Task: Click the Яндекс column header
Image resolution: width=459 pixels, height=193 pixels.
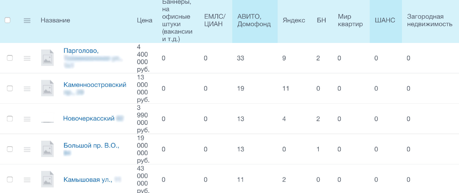Action: (x=294, y=20)
